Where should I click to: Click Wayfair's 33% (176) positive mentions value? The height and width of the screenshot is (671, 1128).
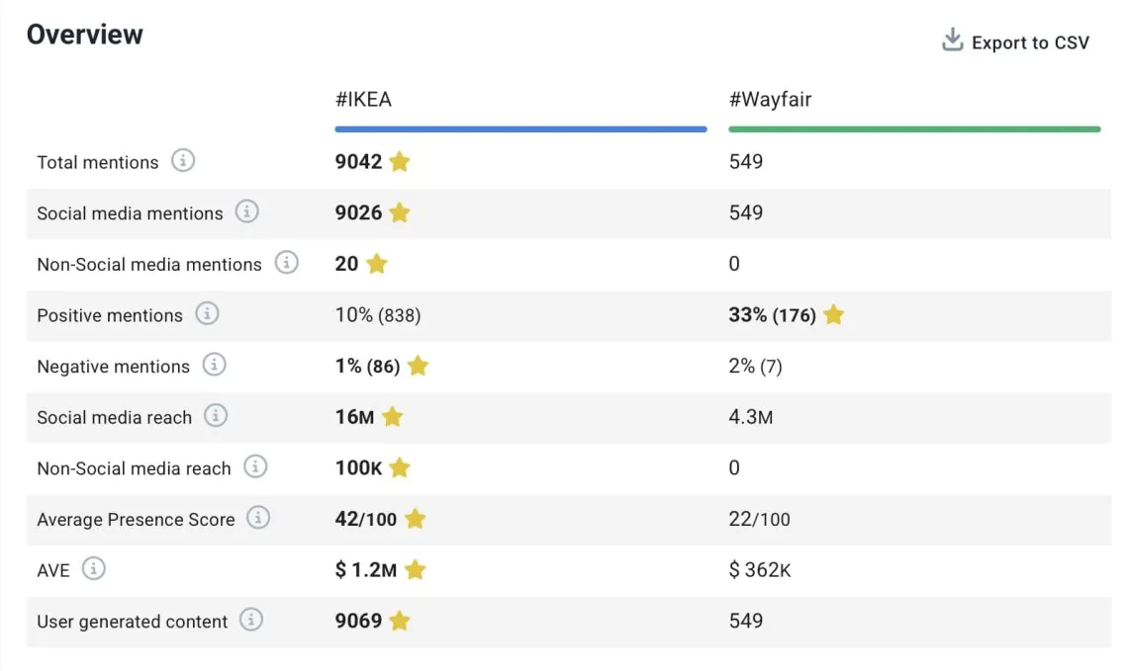773,315
